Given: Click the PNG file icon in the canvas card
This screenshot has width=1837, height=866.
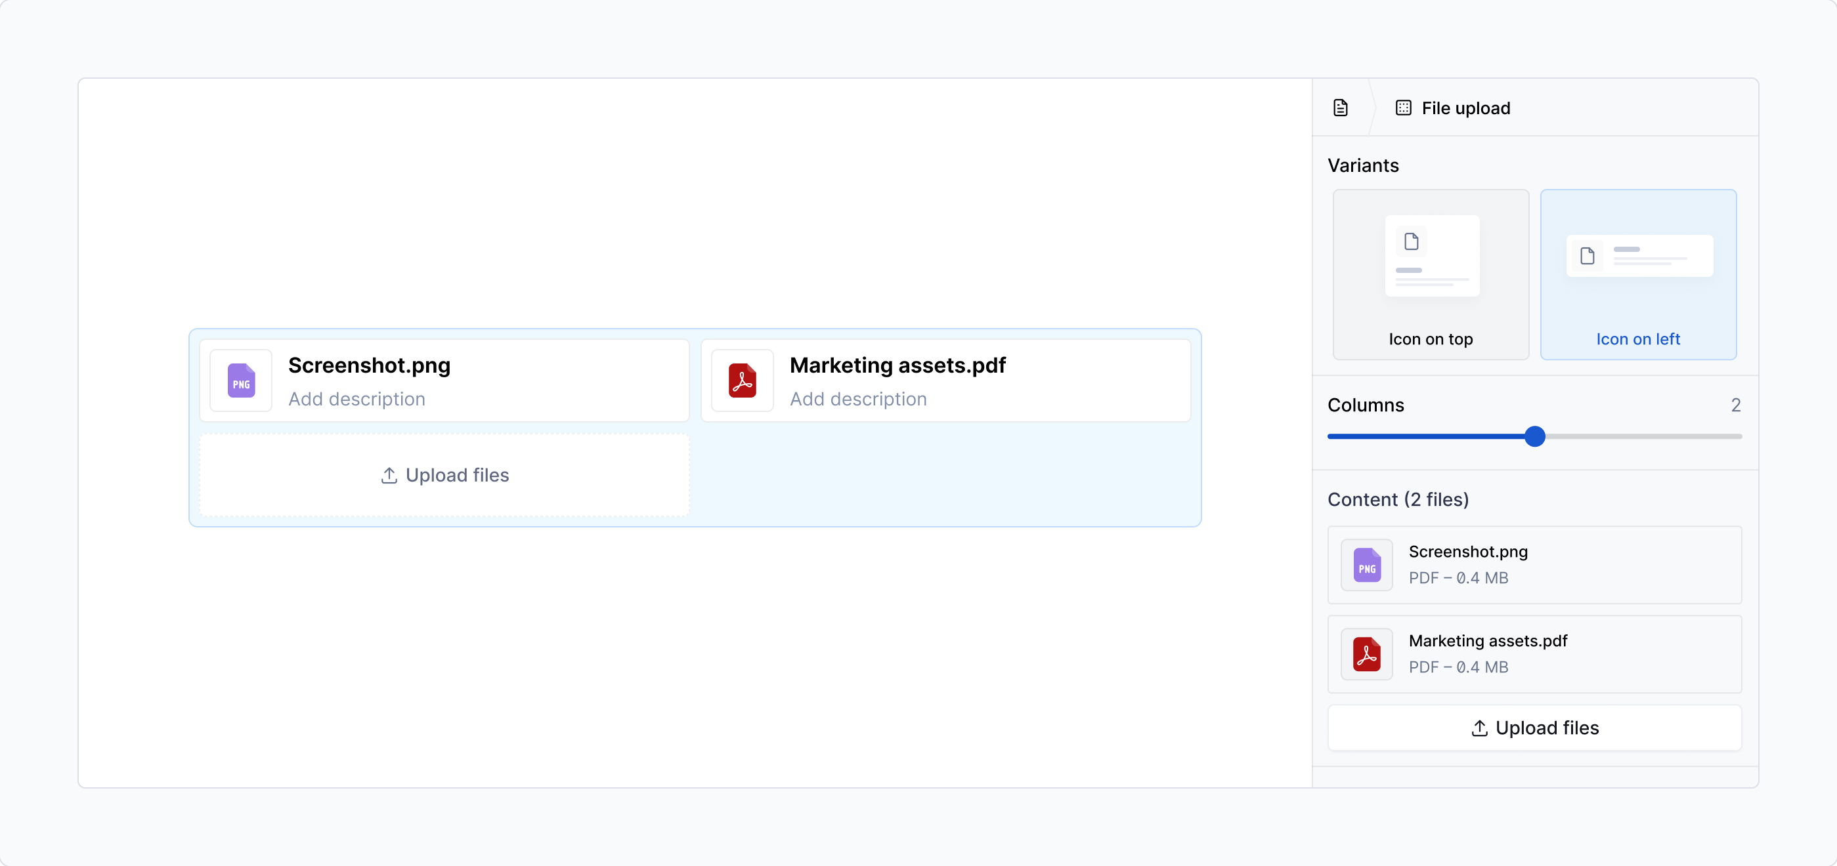Looking at the screenshot, I should coord(241,381).
